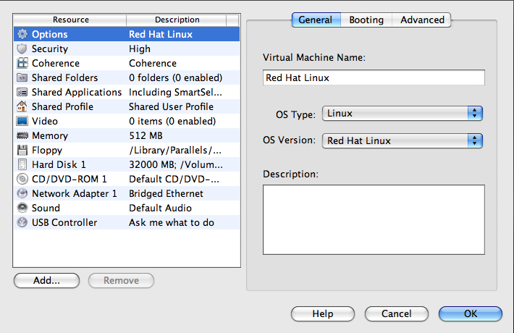
Task: Select the Coherence resource label
Action: click(x=56, y=63)
